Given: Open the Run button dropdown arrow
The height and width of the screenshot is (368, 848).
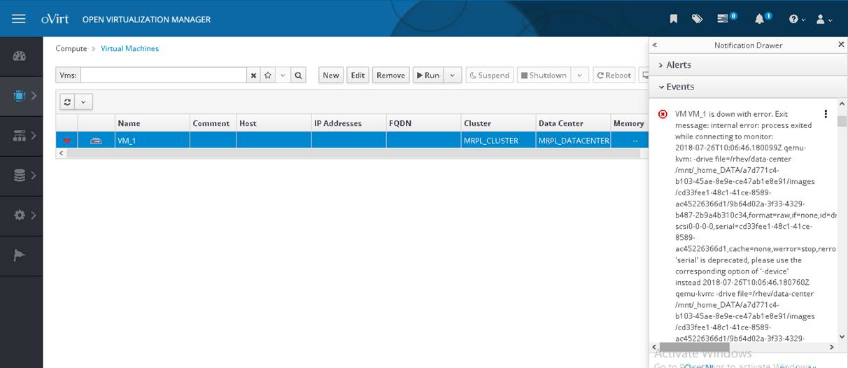Looking at the screenshot, I should point(453,76).
